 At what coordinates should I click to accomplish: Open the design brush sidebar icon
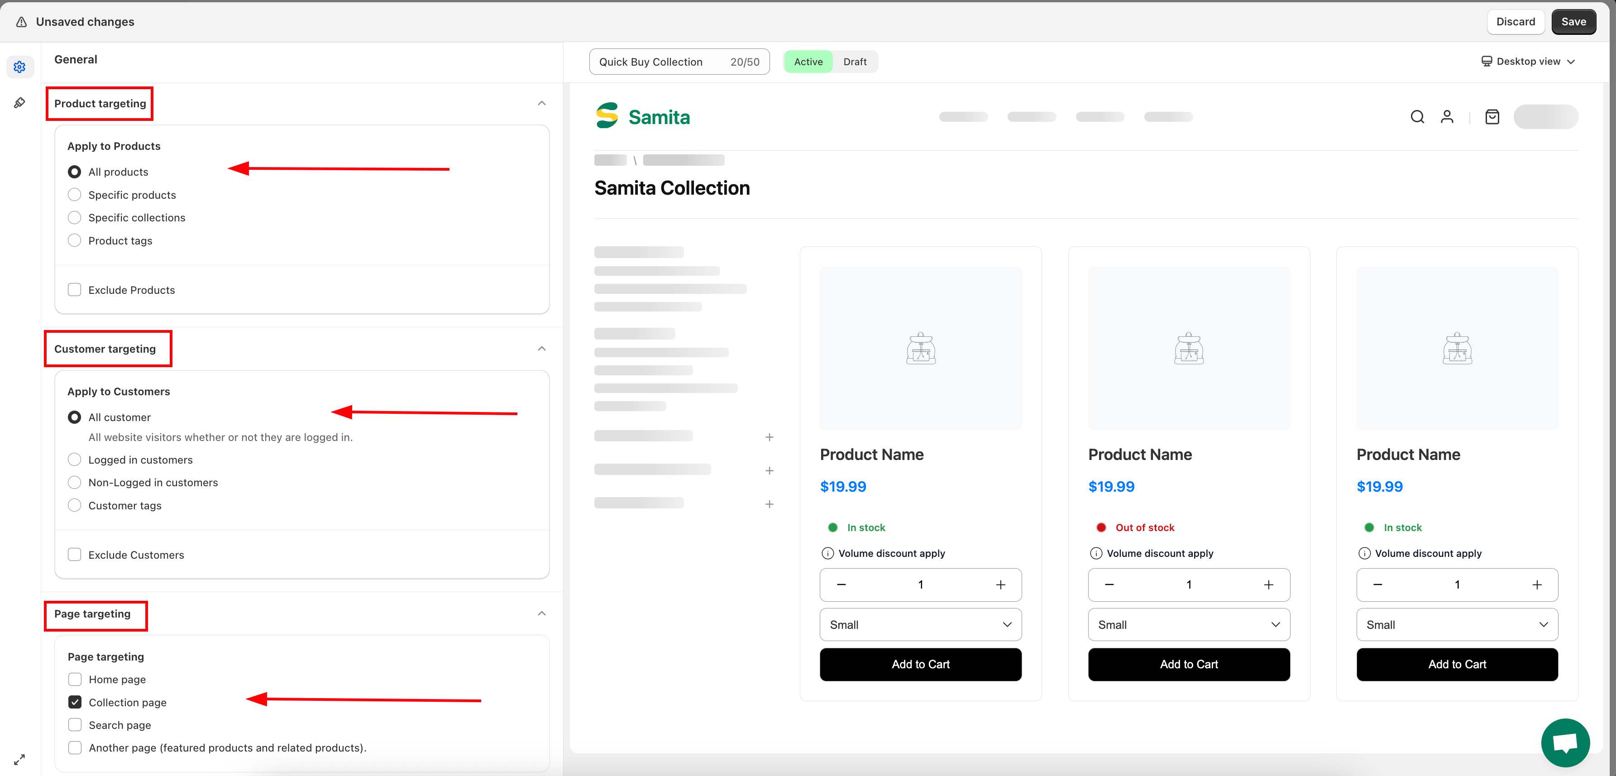point(19,103)
